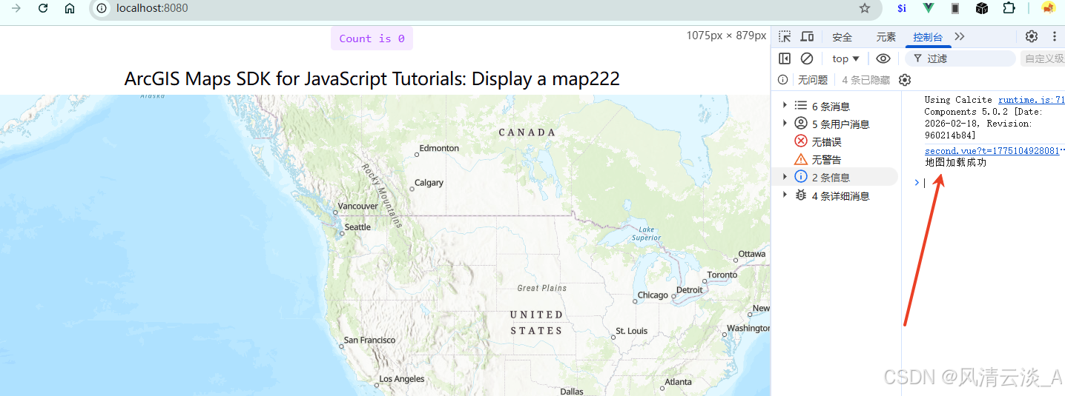Reload the page with the refresh icon
This screenshot has height=396, width=1065.
43,8
